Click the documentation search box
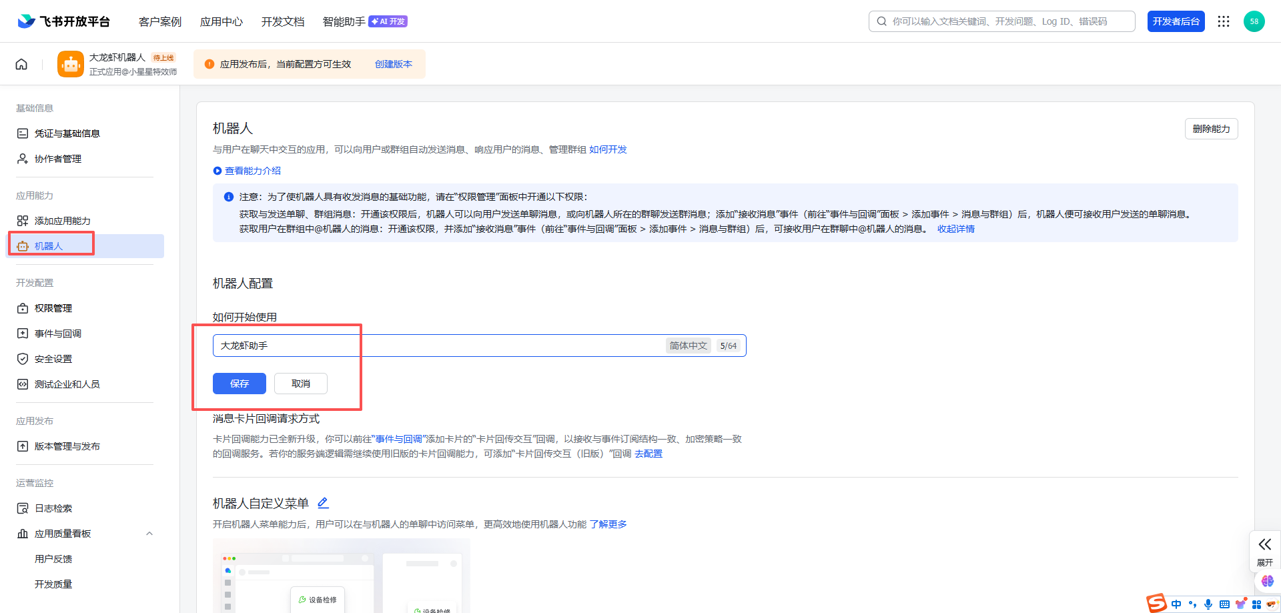 point(1007,21)
